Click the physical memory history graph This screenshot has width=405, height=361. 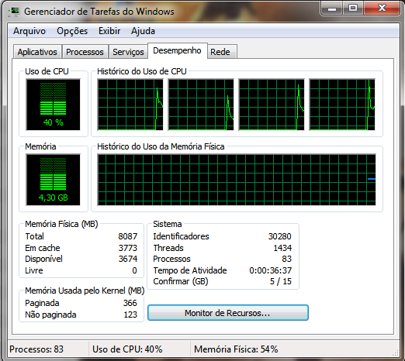[237, 180]
